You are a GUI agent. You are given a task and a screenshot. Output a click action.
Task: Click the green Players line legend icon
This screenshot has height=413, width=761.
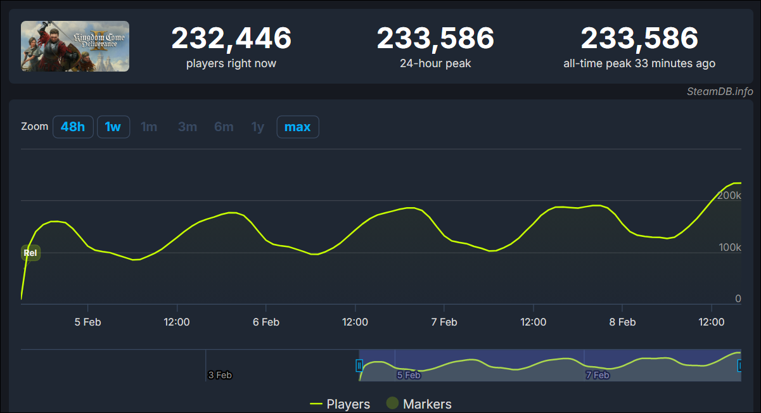[316, 404]
